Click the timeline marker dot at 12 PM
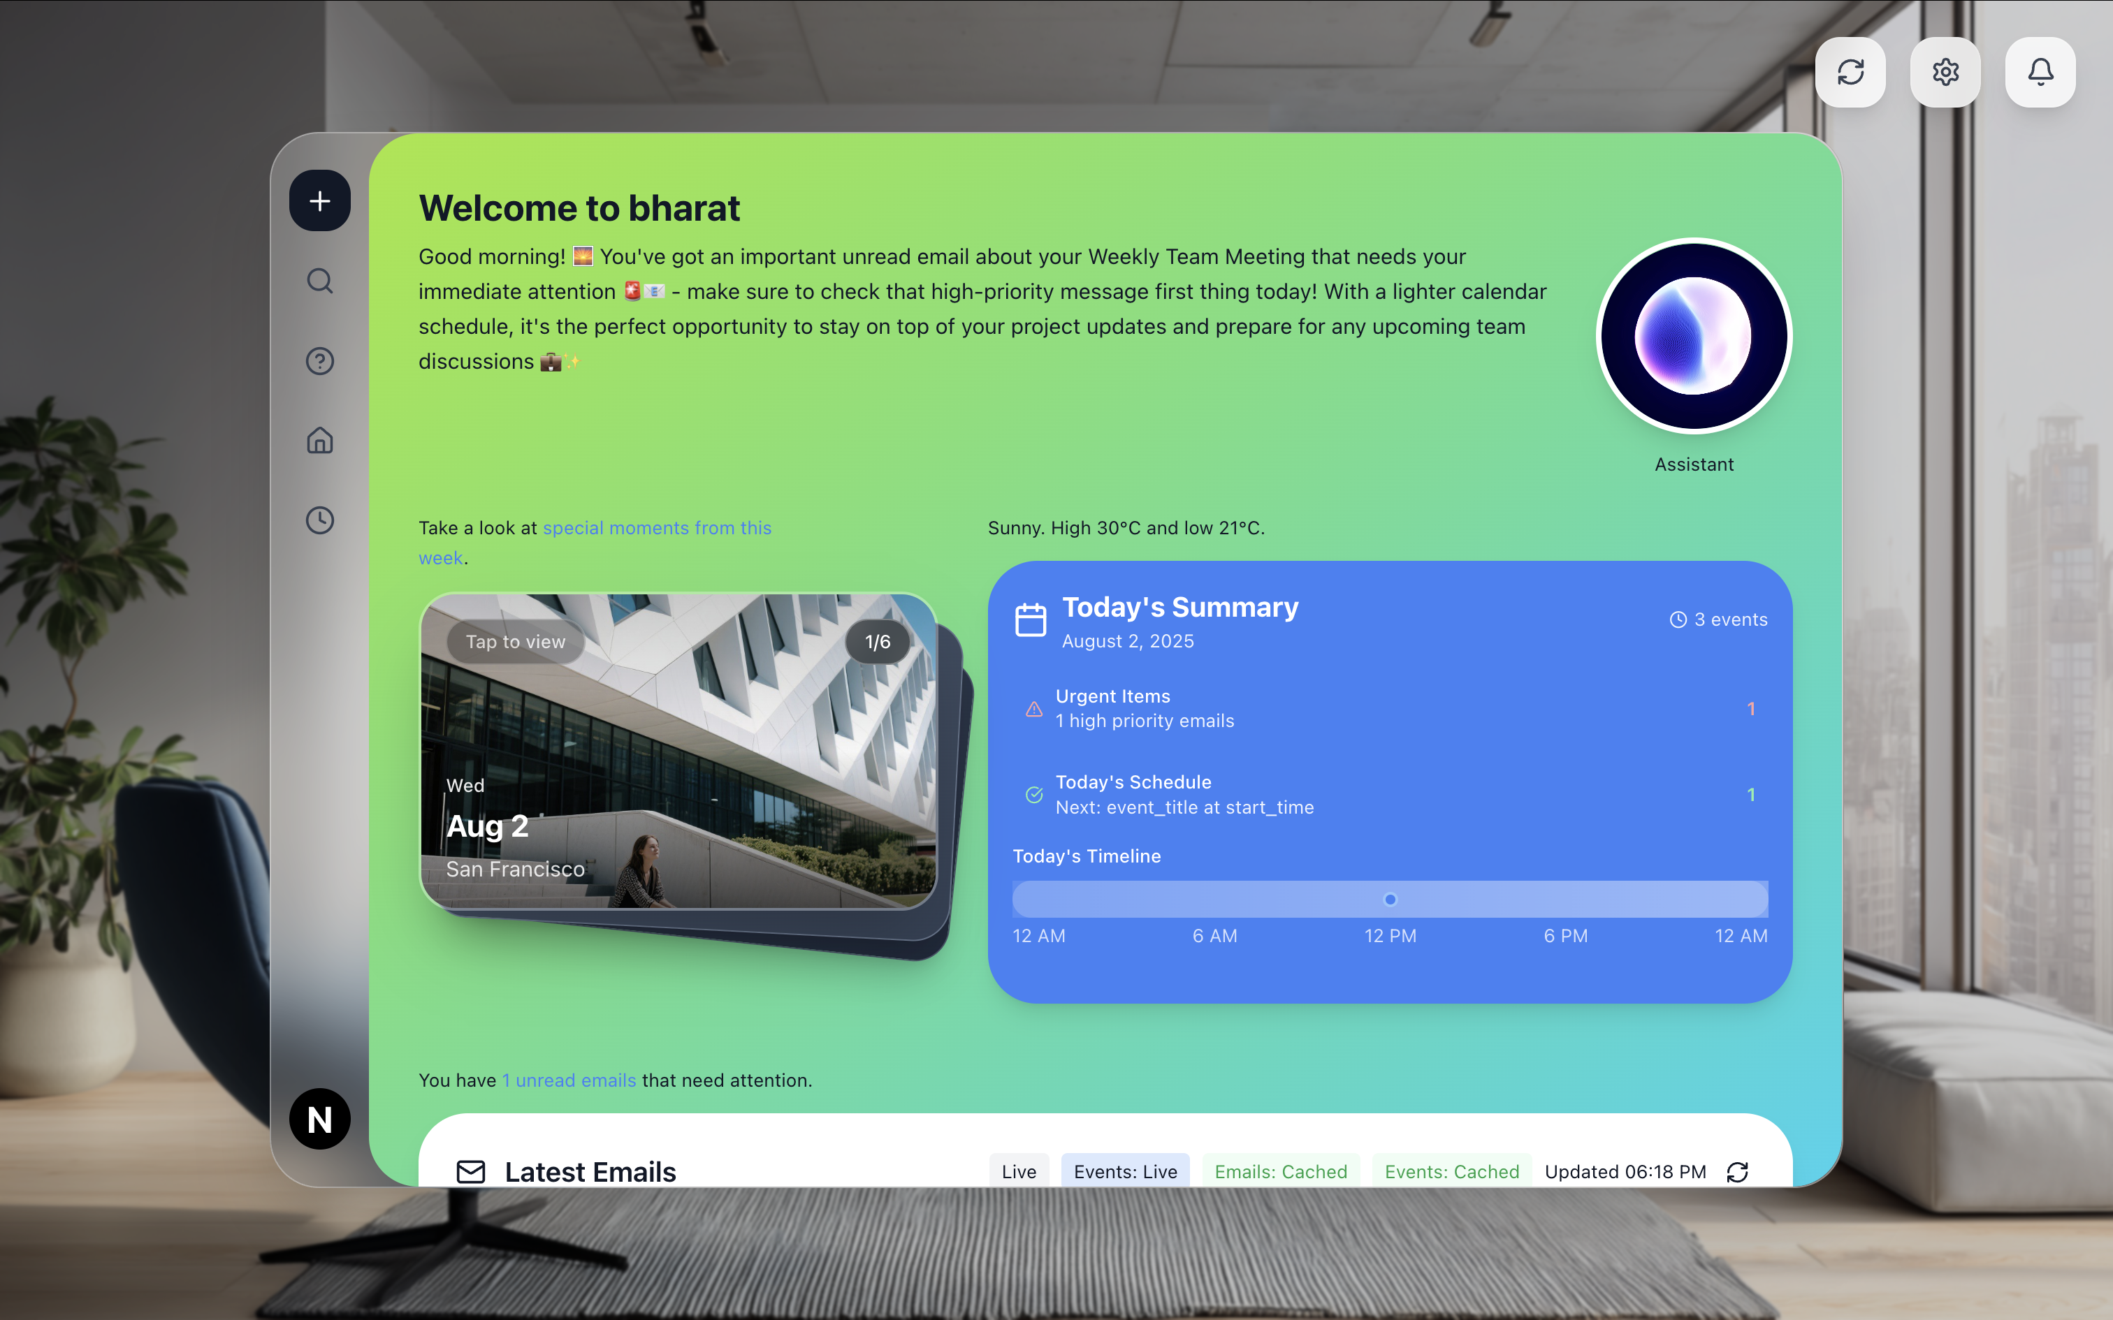2113x1320 pixels. 1390,900
